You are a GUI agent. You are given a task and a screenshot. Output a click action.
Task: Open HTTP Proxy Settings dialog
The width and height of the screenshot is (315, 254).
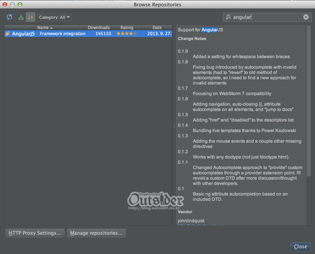(x=35, y=233)
